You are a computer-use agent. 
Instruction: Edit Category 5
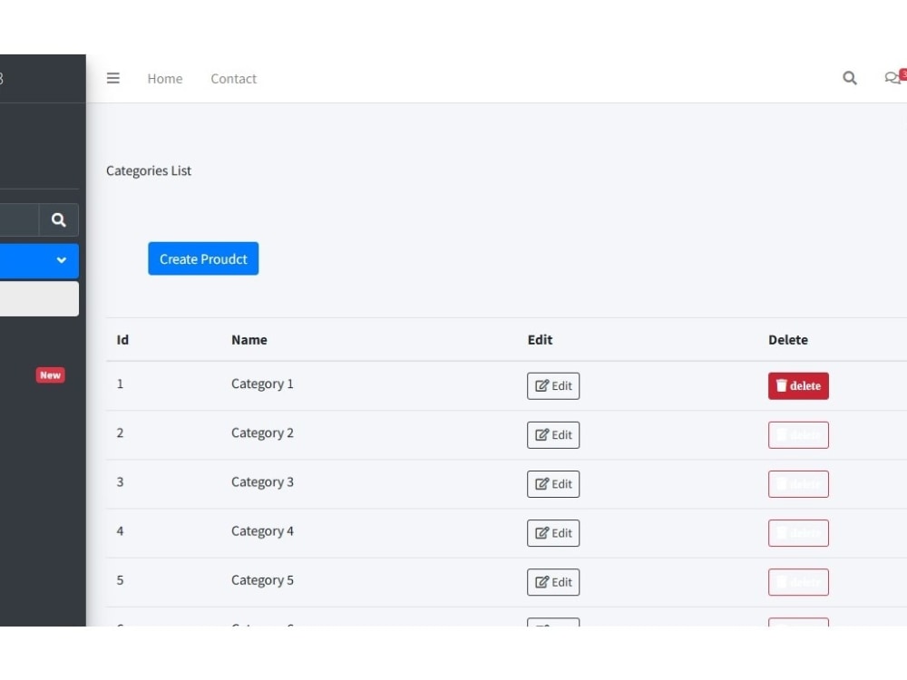553,582
